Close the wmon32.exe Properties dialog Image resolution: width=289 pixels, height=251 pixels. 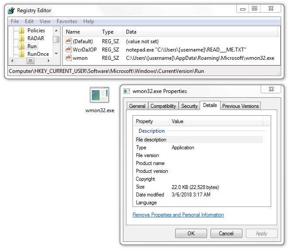[x=271, y=89]
